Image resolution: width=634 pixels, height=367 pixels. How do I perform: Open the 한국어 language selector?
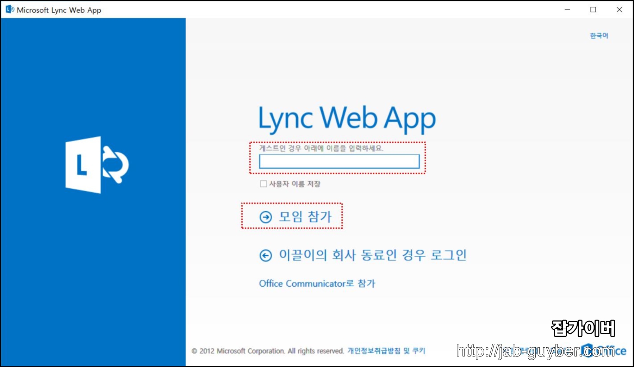coord(599,36)
